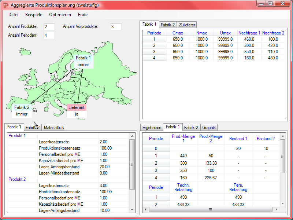This screenshot has width=293, height=220.
Task: Click the Anzahl Produkte input field
Action: pos(49,27)
